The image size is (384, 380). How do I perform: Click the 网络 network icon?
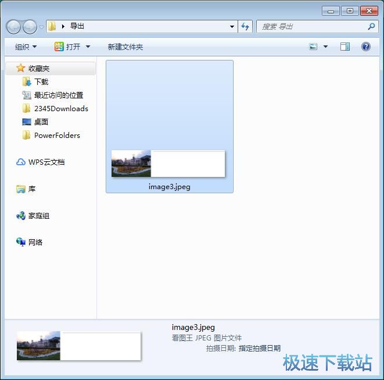(x=20, y=242)
